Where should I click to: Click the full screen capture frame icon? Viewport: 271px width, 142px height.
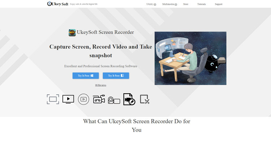coord(53,99)
